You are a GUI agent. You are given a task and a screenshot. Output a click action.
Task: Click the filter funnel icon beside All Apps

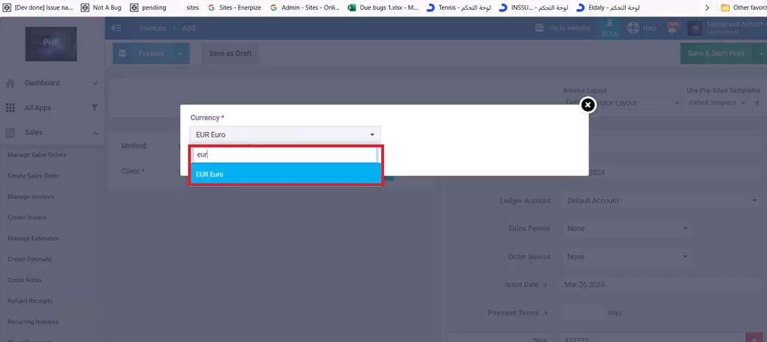94,108
